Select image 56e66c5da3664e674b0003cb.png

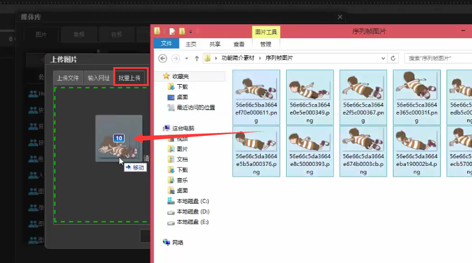[x=363, y=151]
